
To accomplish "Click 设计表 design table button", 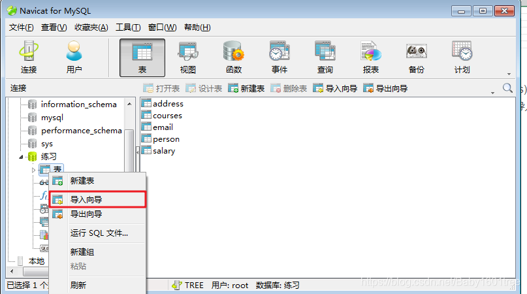I will pos(204,88).
